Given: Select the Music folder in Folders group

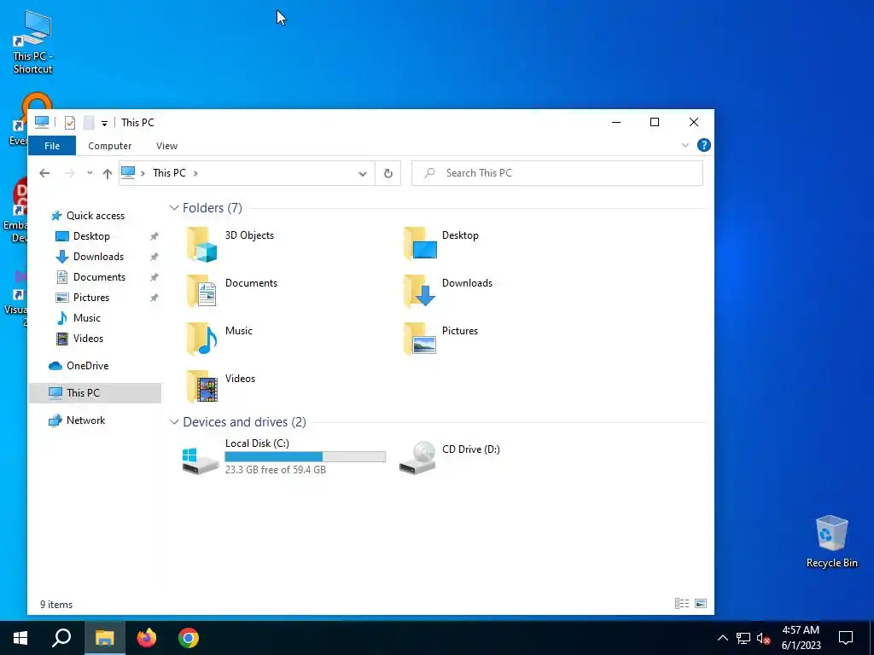Looking at the screenshot, I should (219, 339).
